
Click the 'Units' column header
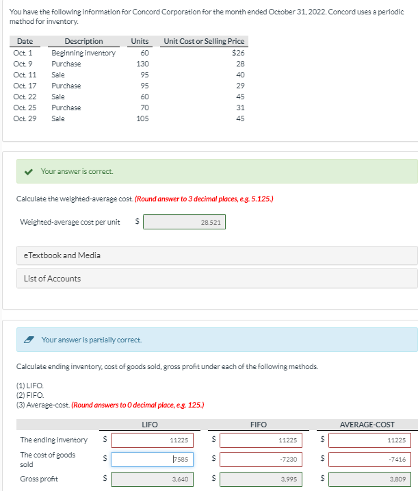pos(140,41)
